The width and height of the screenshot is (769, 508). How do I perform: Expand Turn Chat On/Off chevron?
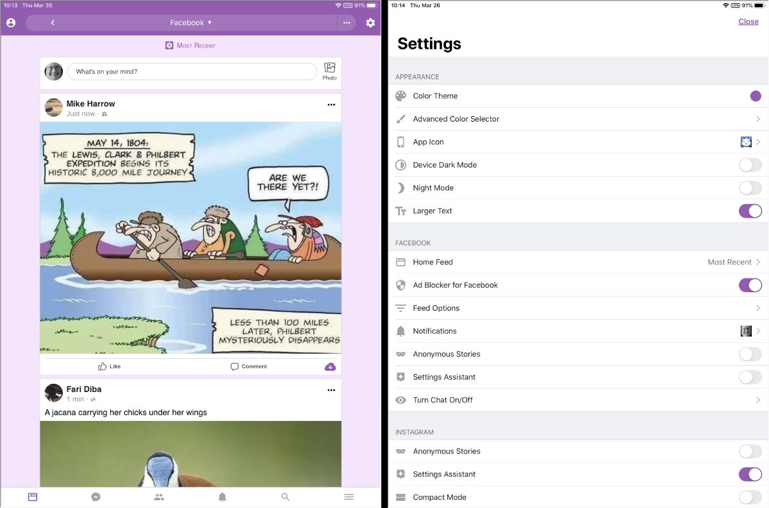(758, 400)
